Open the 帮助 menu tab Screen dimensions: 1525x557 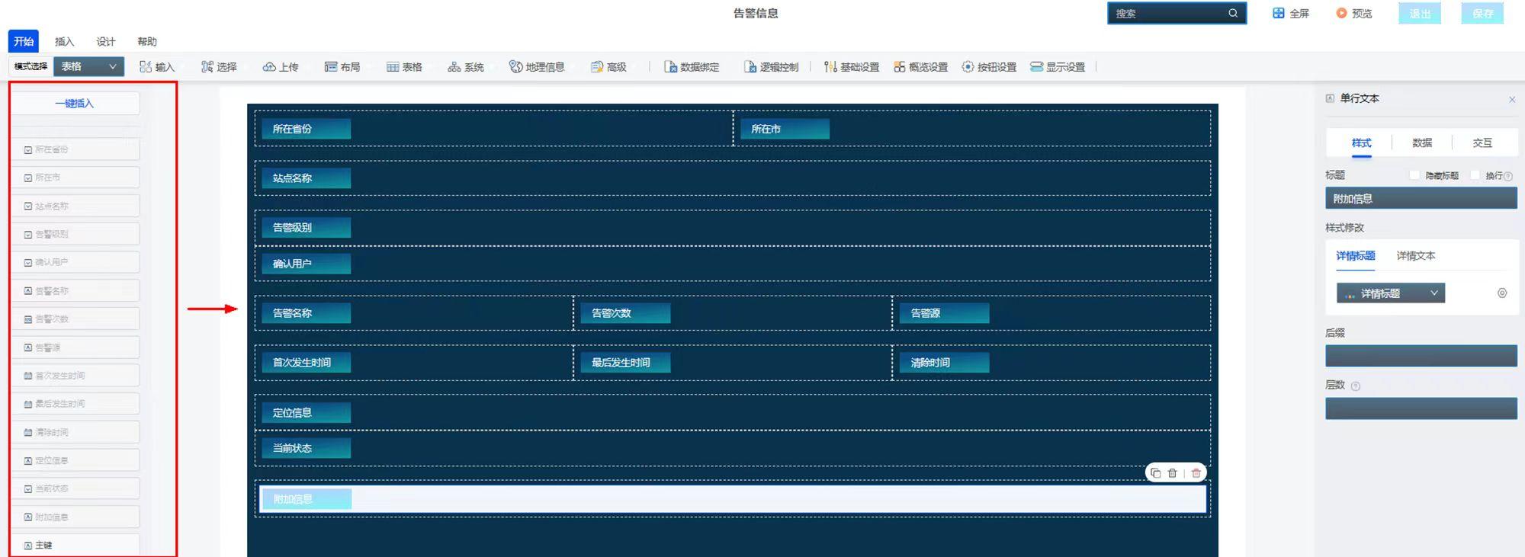point(147,41)
